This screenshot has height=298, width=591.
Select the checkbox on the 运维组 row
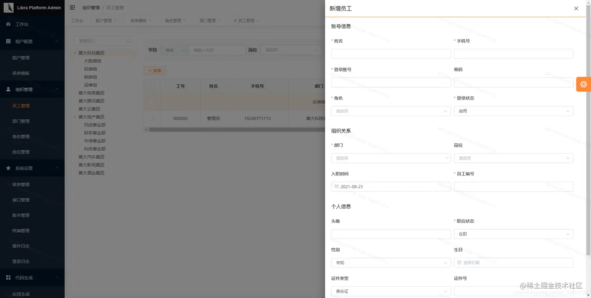(x=152, y=102)
